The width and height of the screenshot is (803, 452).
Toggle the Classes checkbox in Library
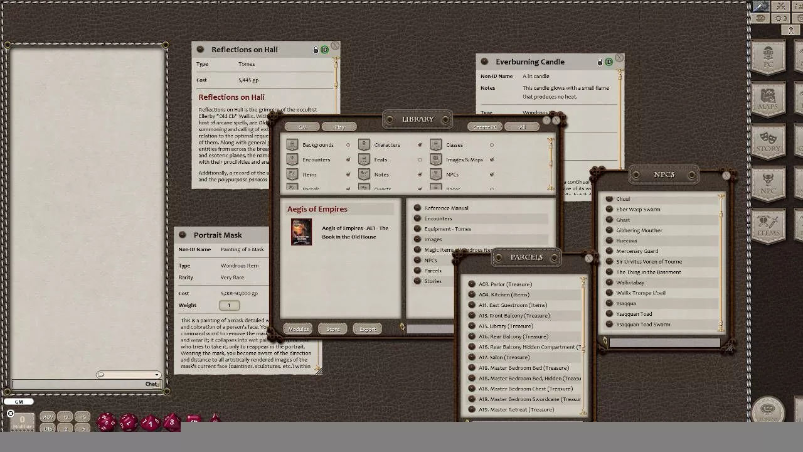[491, 145]
